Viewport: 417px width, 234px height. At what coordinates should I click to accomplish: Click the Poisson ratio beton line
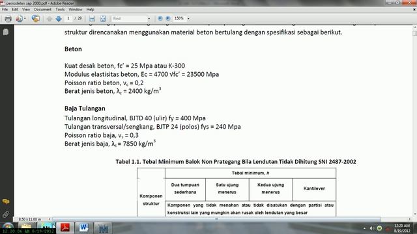(x=104, y=83)
